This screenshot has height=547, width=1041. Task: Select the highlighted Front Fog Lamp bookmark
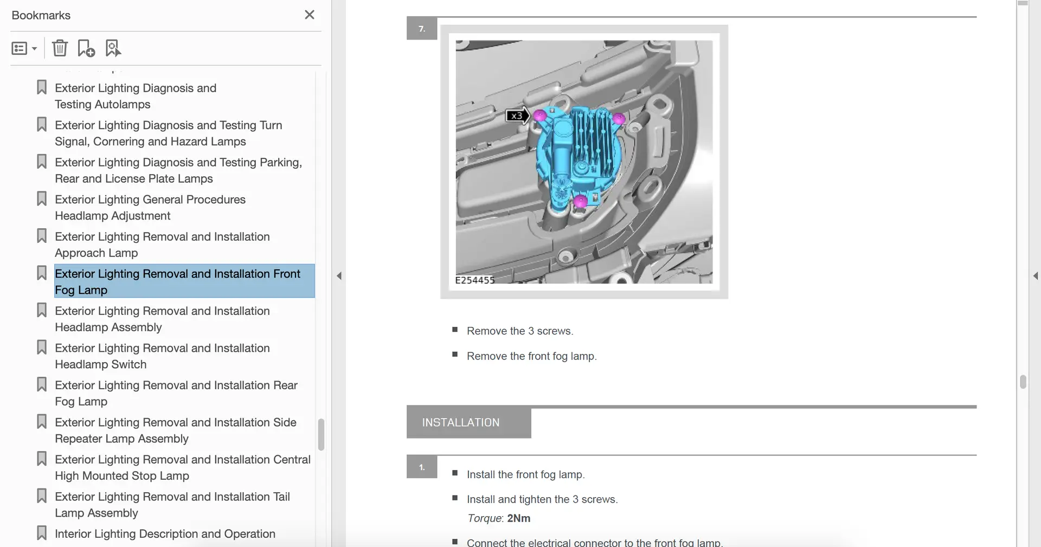tap(184, 281)
